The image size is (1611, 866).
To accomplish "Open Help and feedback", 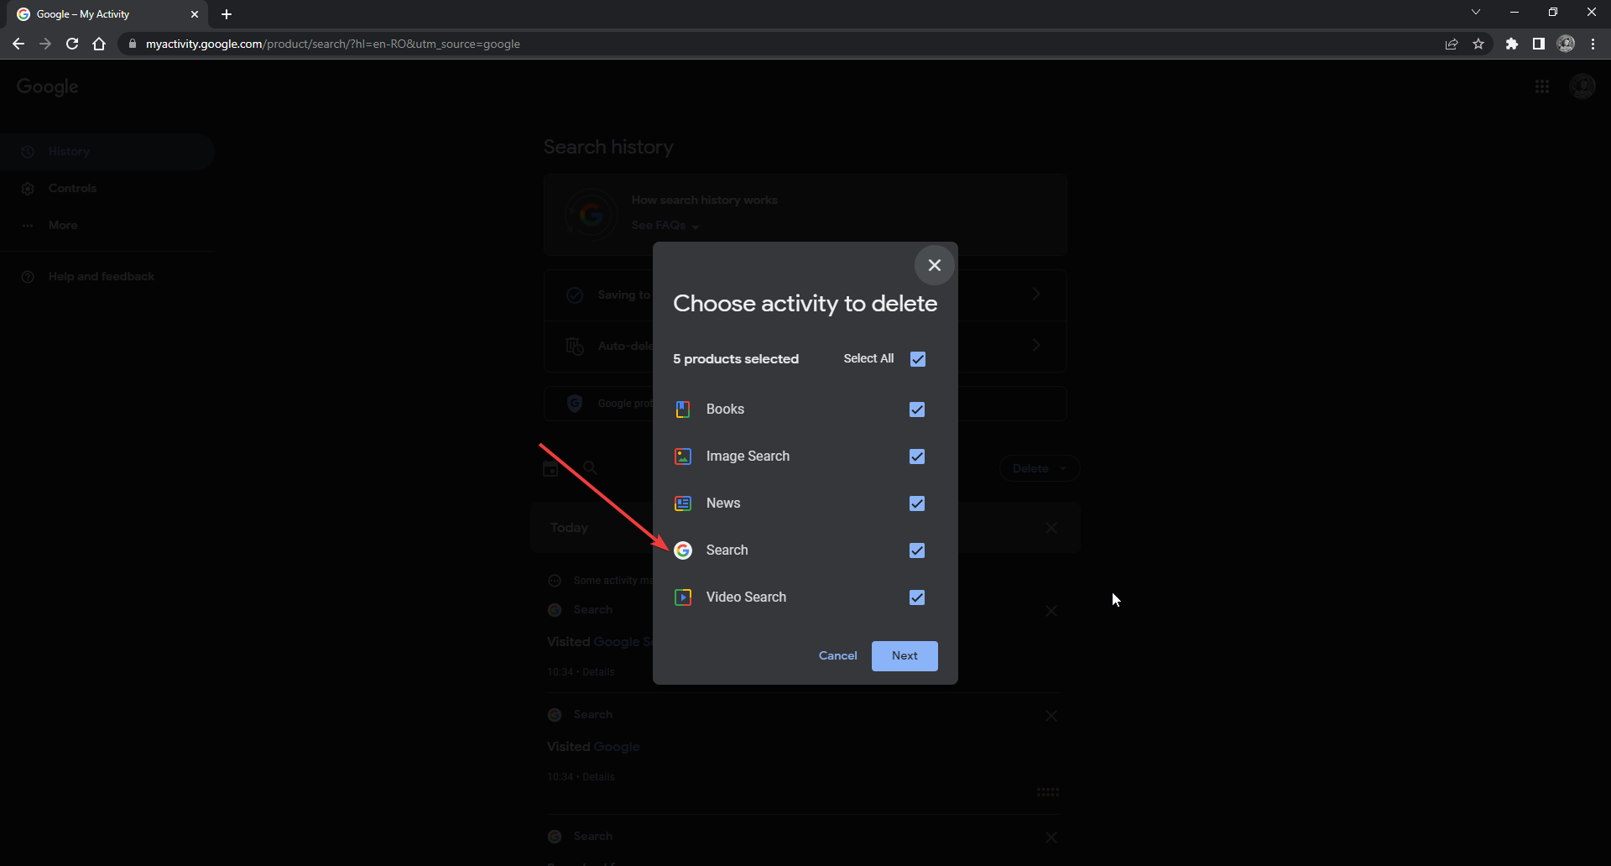I will [x=107, y=276].
